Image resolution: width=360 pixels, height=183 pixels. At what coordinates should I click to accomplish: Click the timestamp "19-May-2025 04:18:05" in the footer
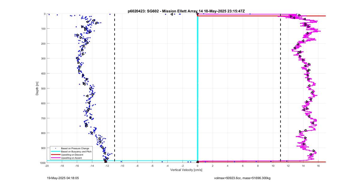coord(63,178)
